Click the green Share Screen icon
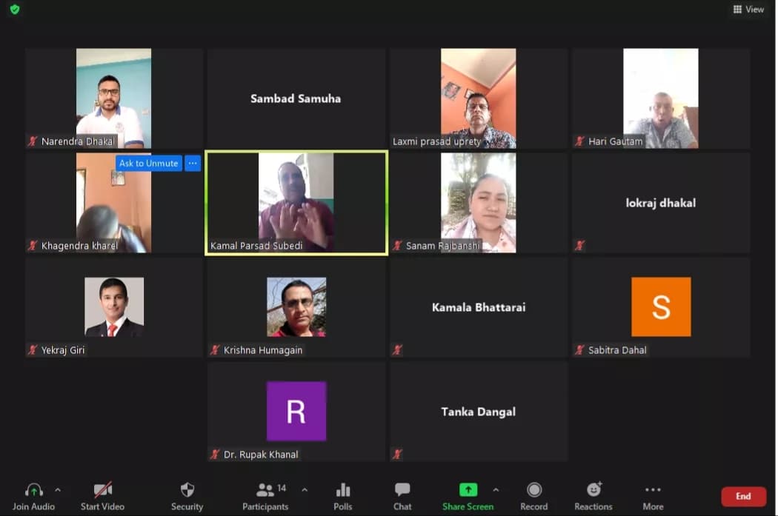This screenshot has width=778, height=516. tap(468, 490)
